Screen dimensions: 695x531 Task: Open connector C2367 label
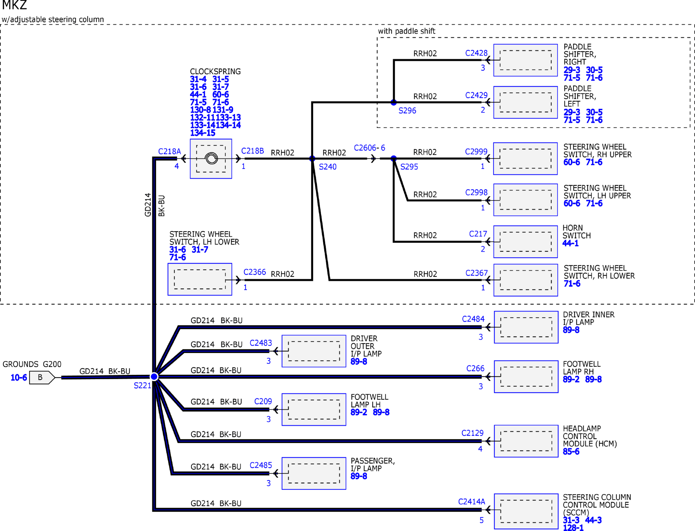tap(476, 273)
